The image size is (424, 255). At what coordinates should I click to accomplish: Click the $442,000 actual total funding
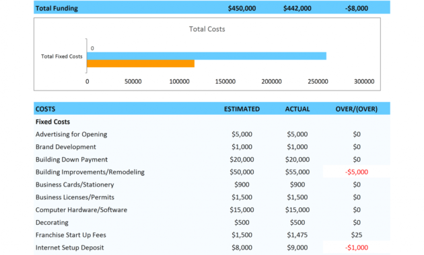click(x=297, y=8)
